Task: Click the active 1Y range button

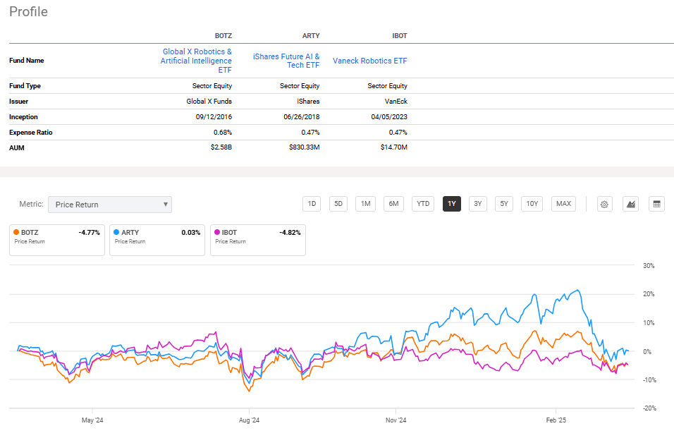Action: point(451,204)
